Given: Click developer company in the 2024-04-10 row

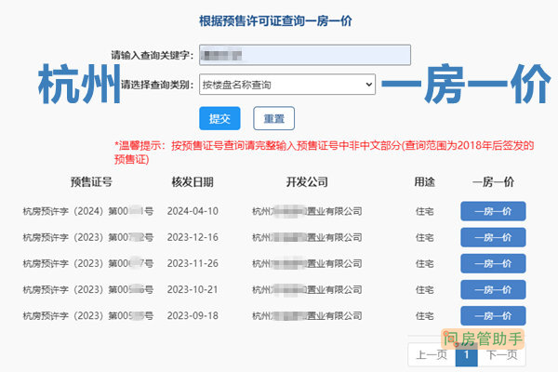Looking at the screenshot, I should [307, 211].
